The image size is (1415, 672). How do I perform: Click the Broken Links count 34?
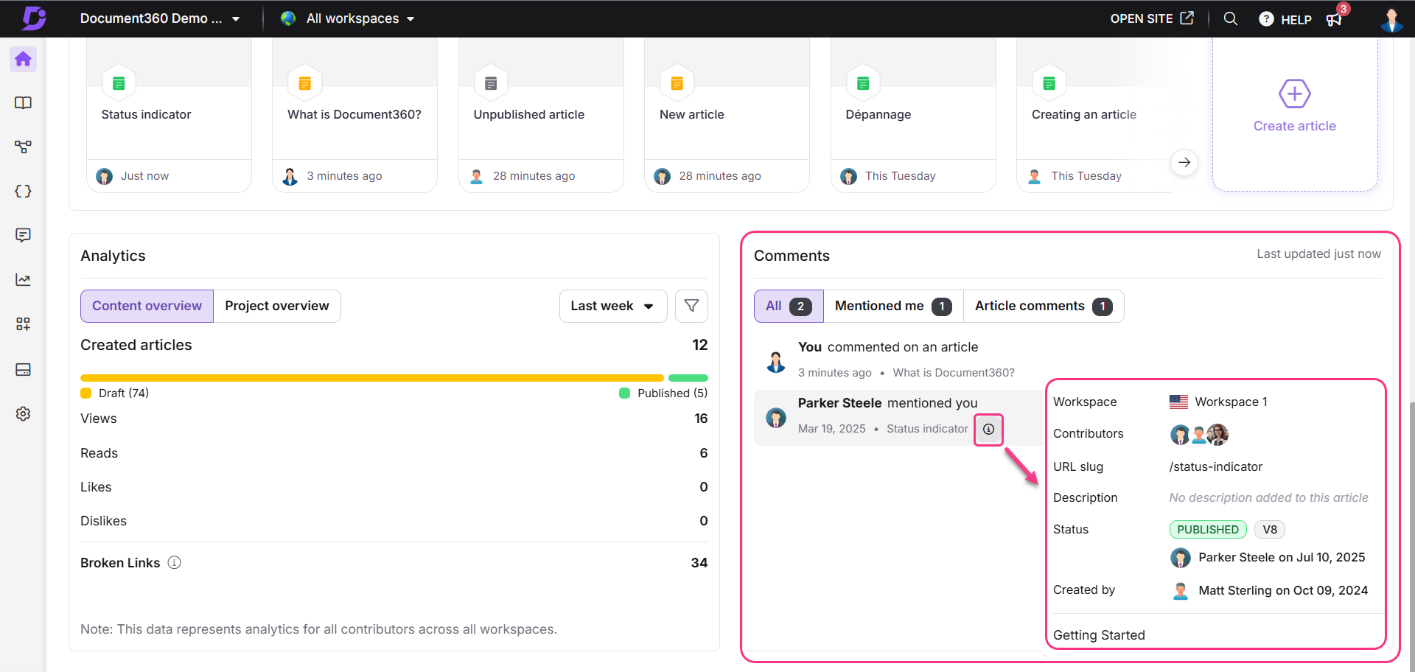pos(699,563)
